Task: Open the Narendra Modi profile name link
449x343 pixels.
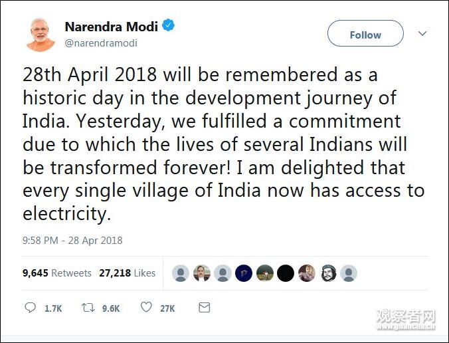Action: click(x=111, y=27)
